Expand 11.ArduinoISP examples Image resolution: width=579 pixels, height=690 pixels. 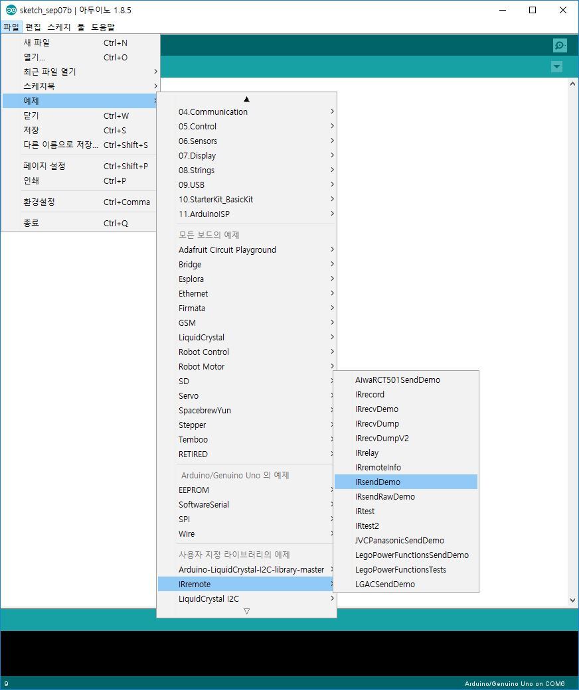246,214
